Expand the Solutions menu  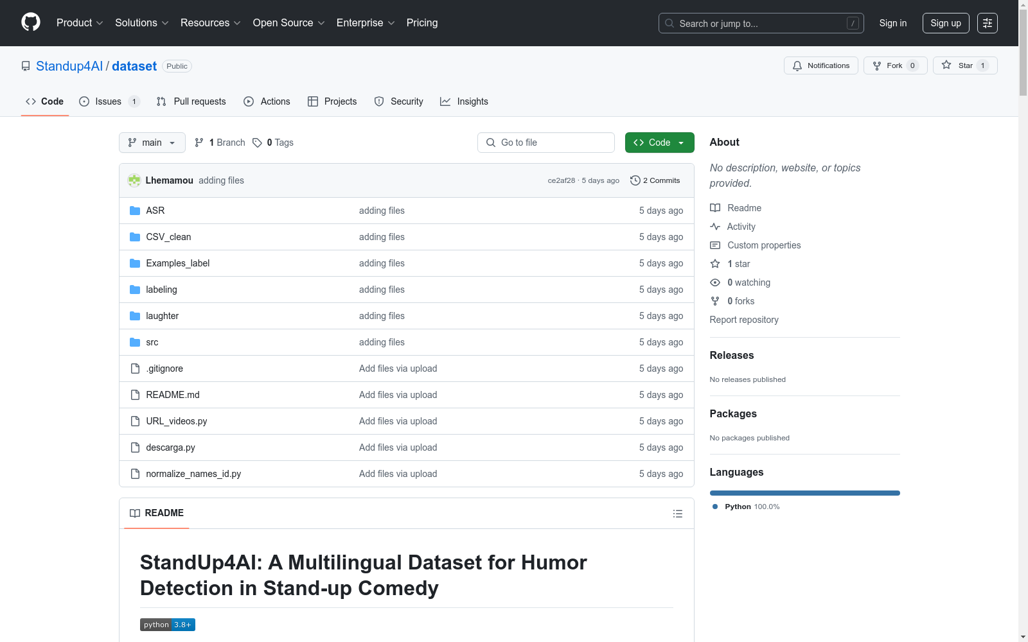pos(142,23)
